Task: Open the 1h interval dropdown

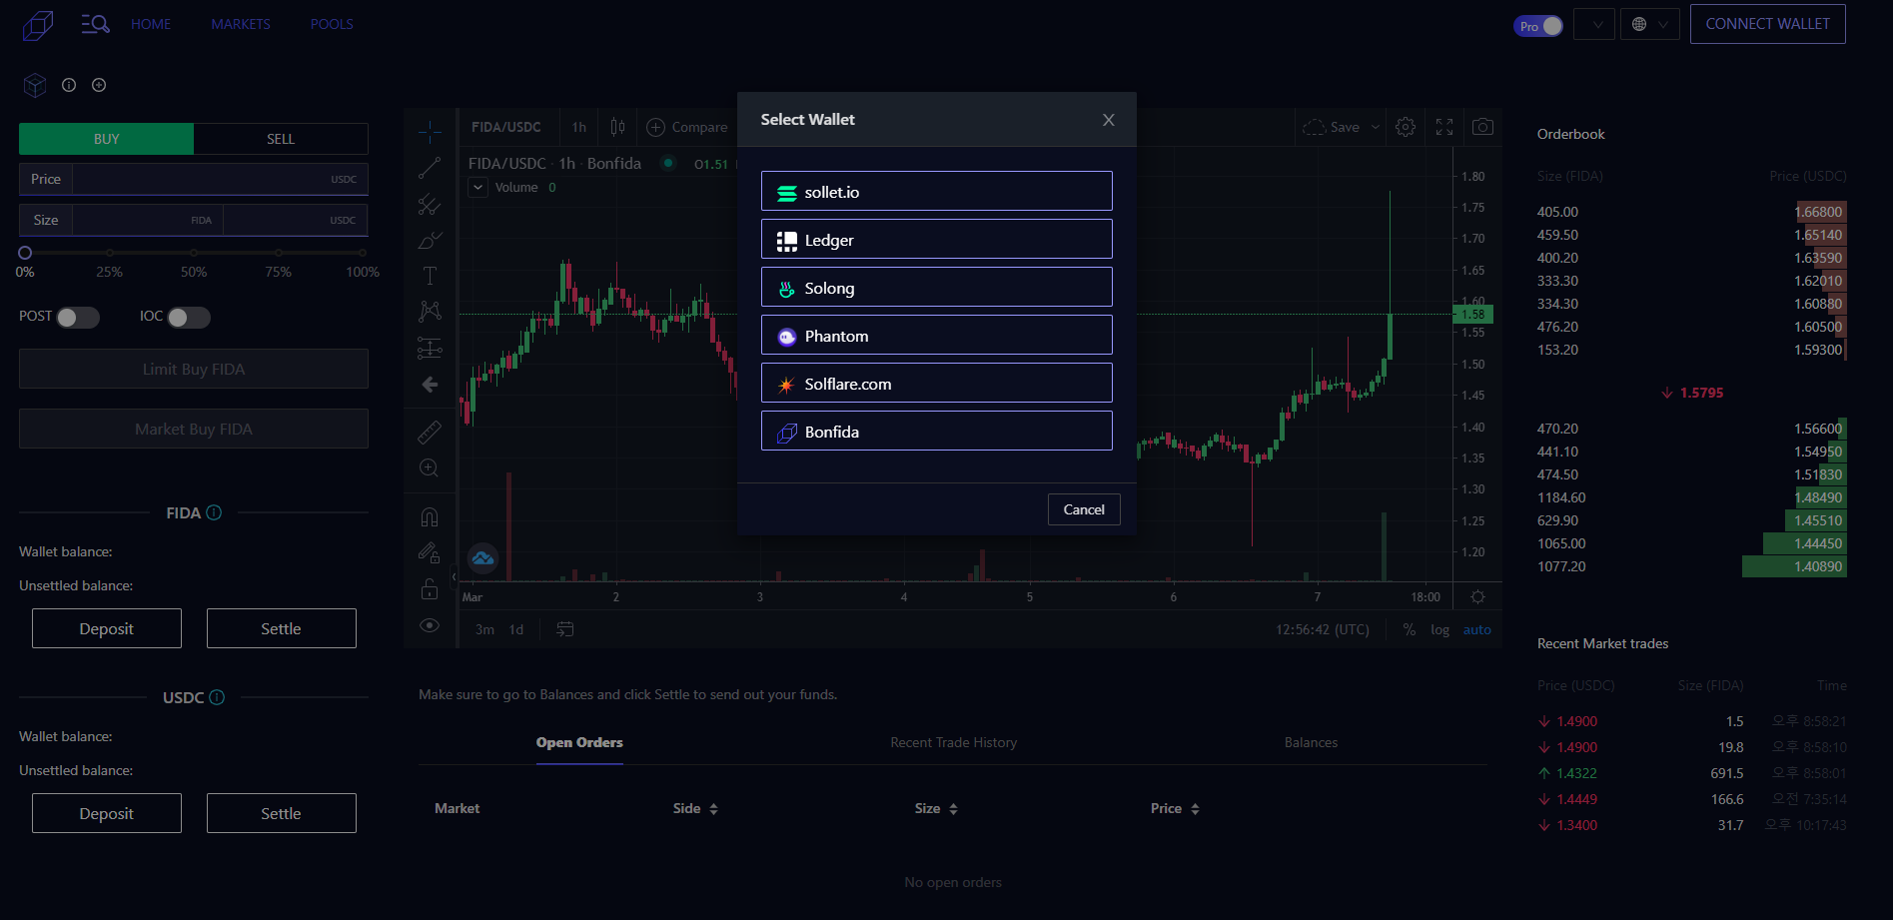Action: coord(579,127)
